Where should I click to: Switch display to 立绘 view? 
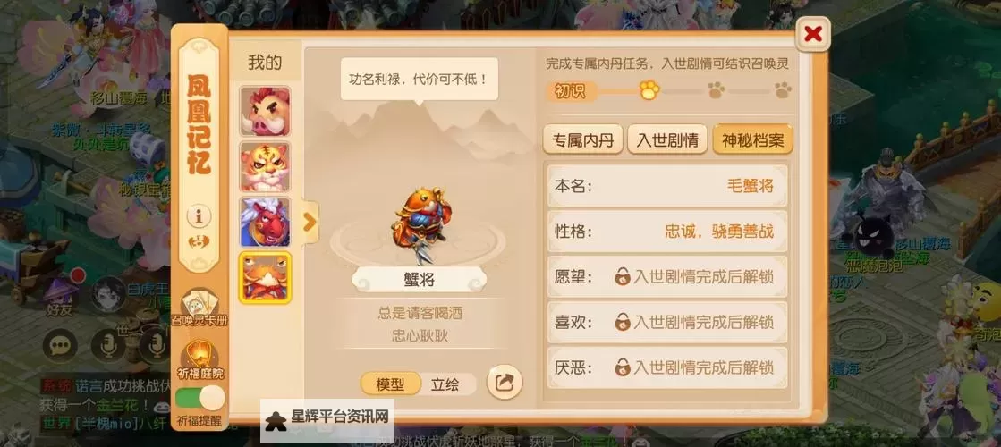point(445,384)
